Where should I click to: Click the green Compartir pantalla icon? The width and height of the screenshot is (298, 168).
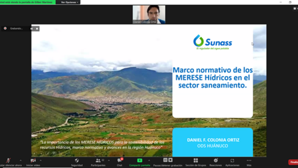point(140,161)
